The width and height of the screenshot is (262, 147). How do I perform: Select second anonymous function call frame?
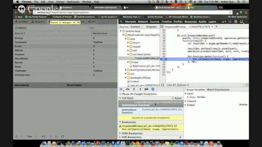click(x=151, y=111)
